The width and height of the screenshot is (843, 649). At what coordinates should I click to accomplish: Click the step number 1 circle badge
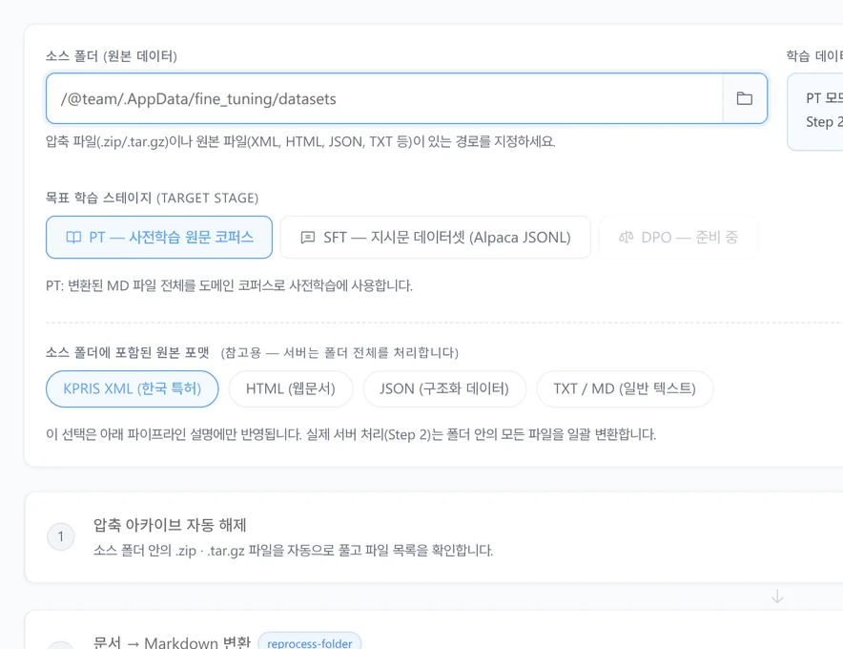(x=61, y=536)
